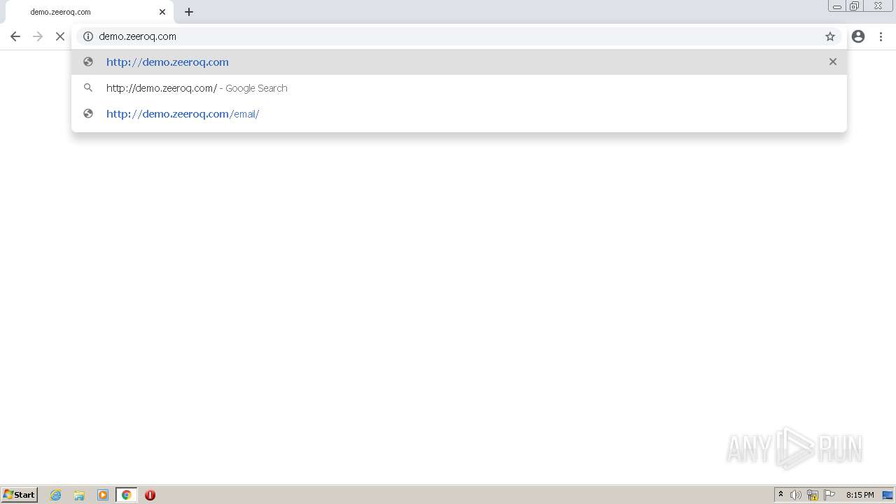Screen dimensions: 896x504
Task: Click globe icon of first suggestion
Action: 88,62
